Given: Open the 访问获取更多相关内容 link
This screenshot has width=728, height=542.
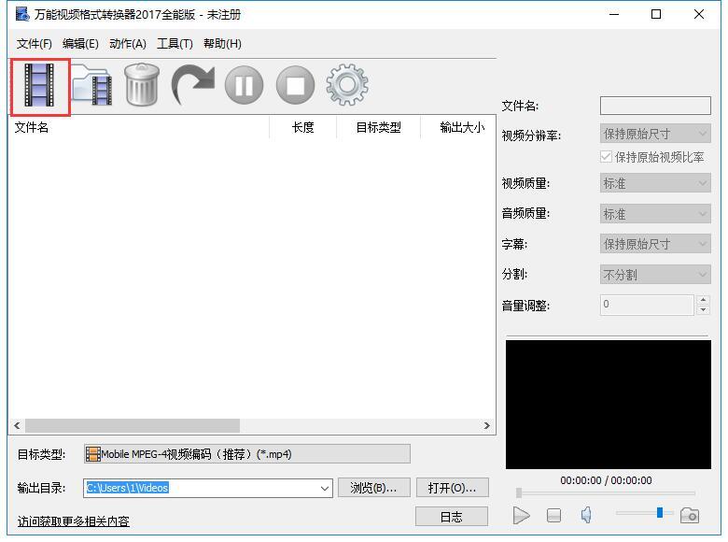Looking at the screenshot, I should click(x=74, y=521).
